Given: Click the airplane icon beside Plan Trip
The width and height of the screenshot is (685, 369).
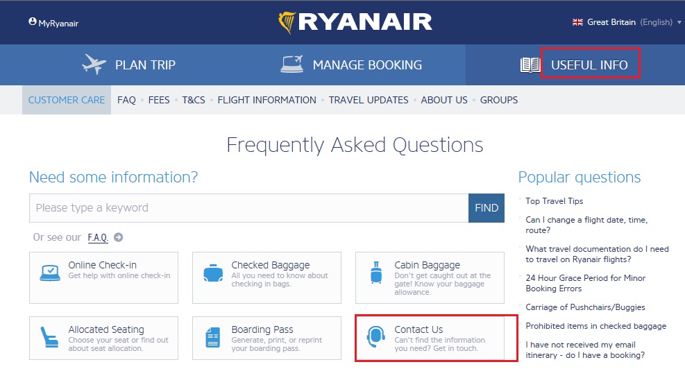Looking at the screenshot, I should pyautogui.click(x=94, y=65).
